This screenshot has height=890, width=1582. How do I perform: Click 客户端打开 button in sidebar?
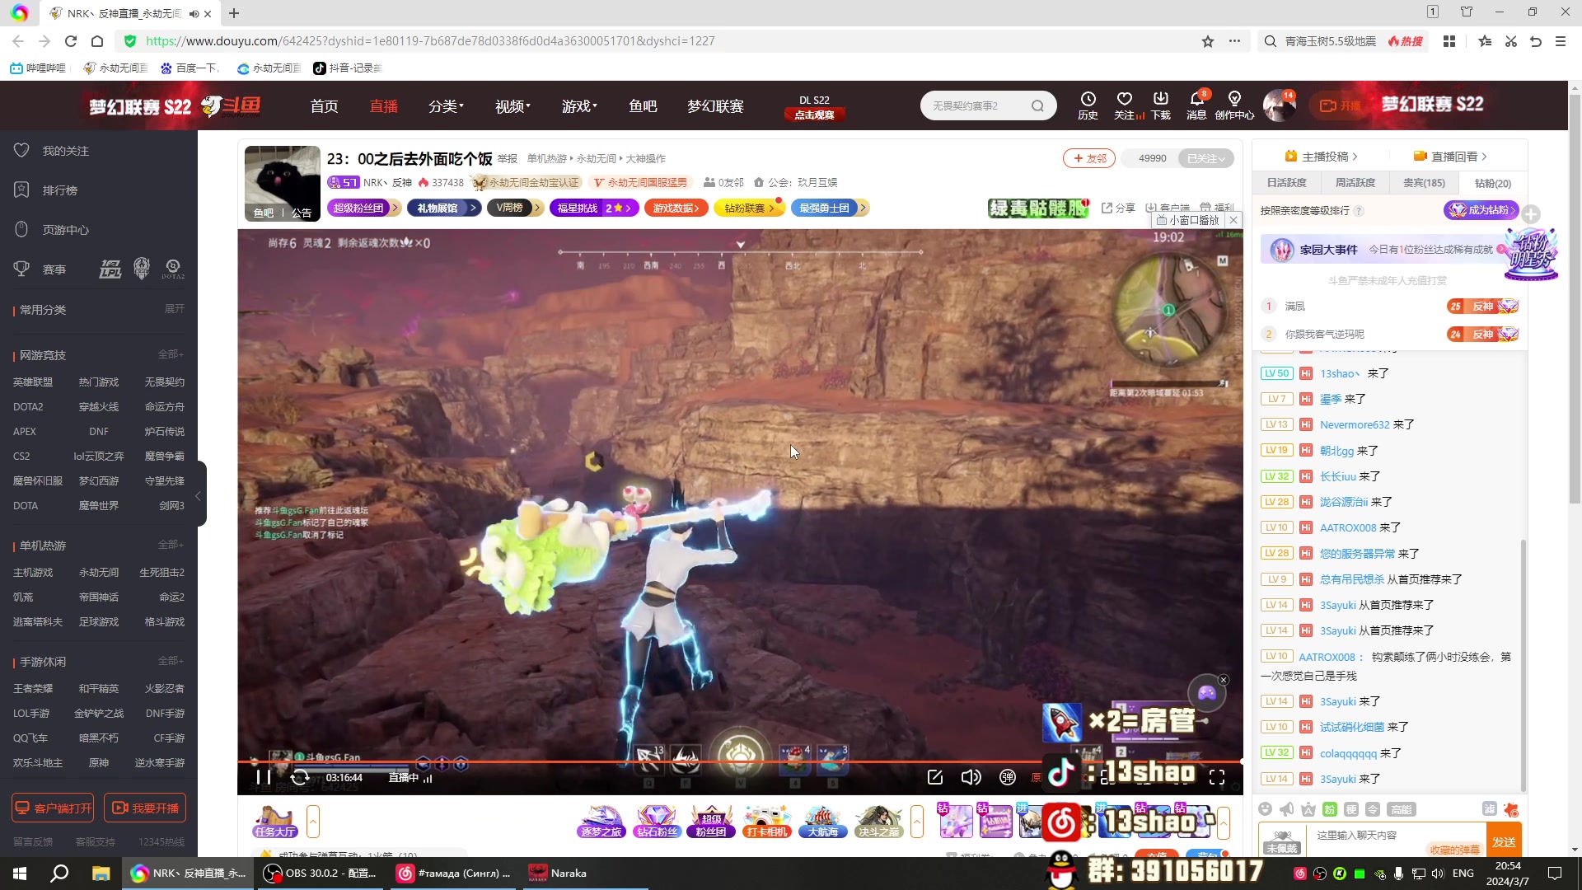pos(53,808)
